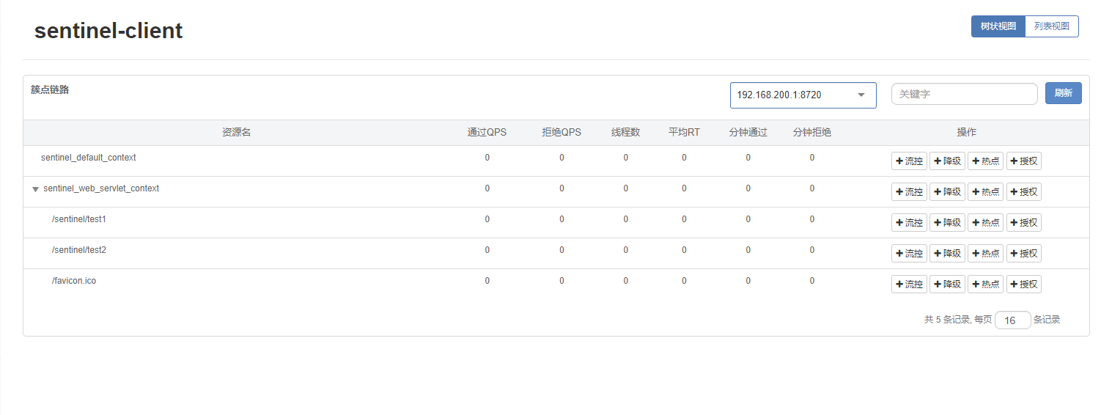The height and width of the screenshot is (415, 1112).
Task: Add degrade rule for /sentinel/test1
Action: tap(947, 223)
